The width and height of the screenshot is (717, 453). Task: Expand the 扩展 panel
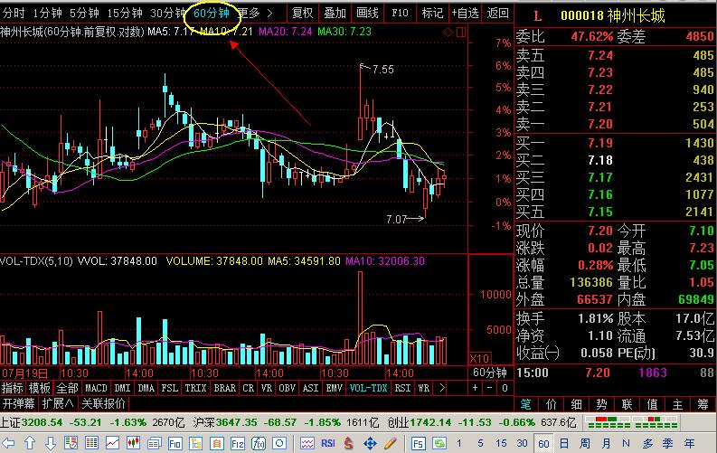[57, 403]
